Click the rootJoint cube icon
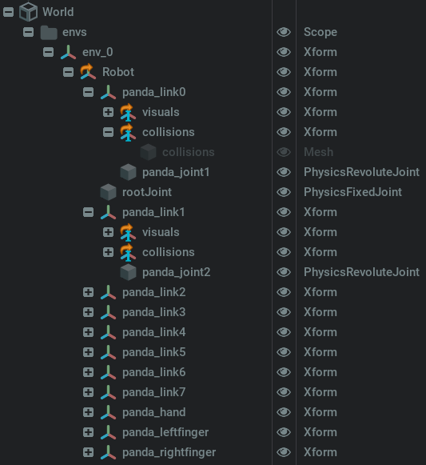 tap(108, 192)
